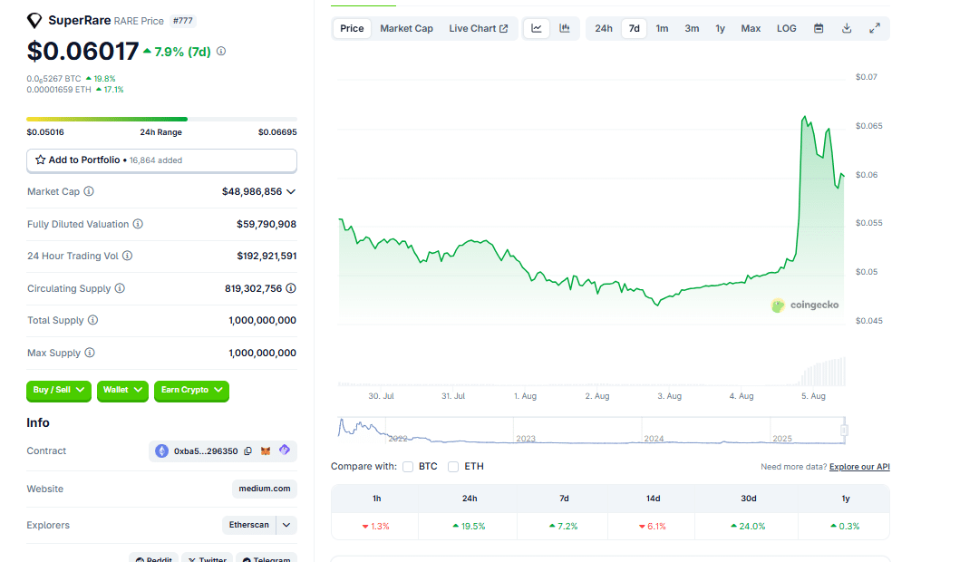This screenshot has height=562, width=979.
Task: Click the chart range navigator right handle
Action: click(844, 430)
